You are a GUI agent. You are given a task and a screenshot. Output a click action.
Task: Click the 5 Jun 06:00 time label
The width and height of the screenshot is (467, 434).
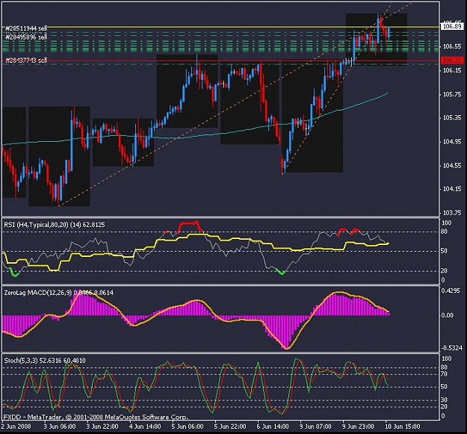click(188, 427)
